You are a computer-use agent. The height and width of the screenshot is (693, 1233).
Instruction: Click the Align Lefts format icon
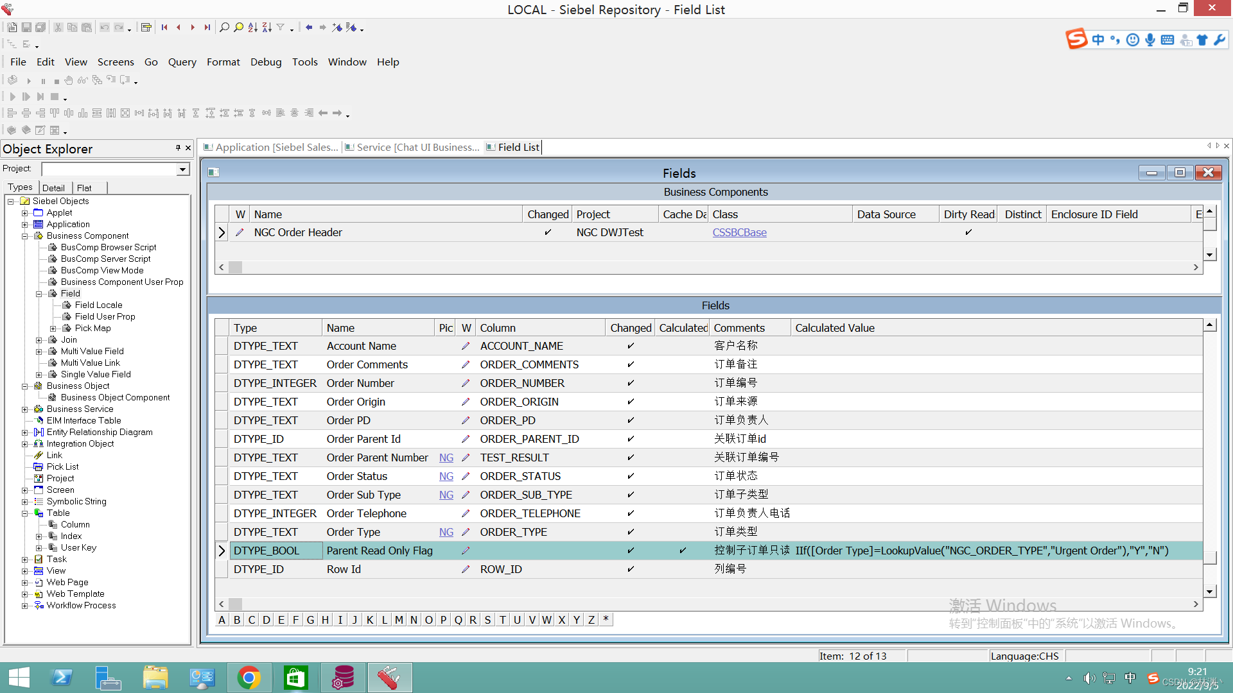[12, 113]
